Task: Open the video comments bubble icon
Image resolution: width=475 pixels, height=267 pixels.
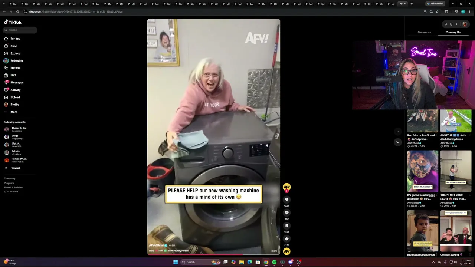Action: pos(286,212)
